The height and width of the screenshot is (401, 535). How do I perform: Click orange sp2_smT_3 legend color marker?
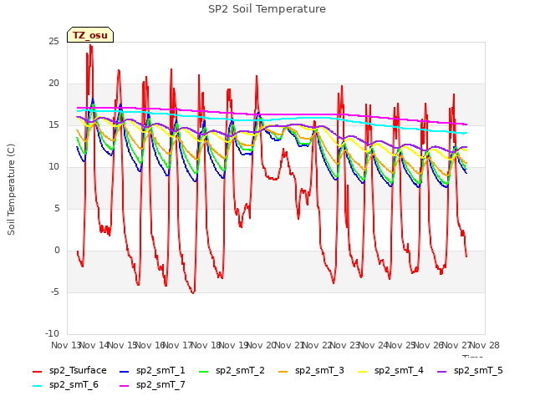pyautogui.click(x=283, y=372)
